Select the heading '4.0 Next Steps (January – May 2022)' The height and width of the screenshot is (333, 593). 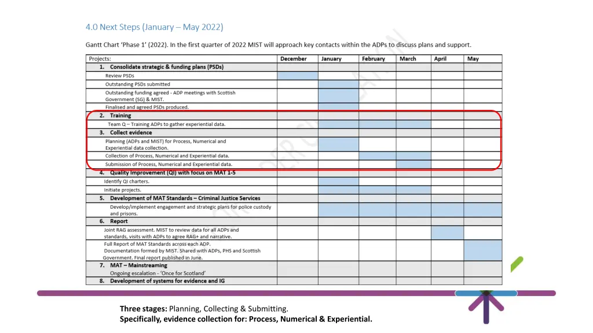click(154, 27)
